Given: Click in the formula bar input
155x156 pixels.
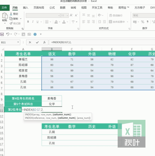Looking at the screenshot, I should click(x=102, y=42).
